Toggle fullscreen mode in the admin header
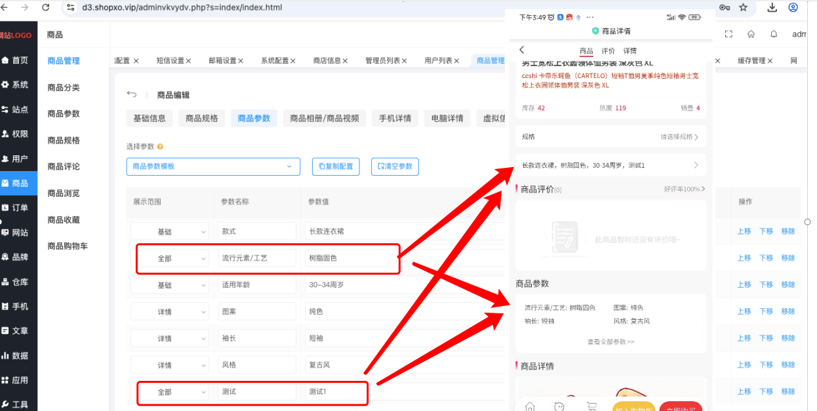This screenshot has height=411, width=817. pyautogui.click(x=728, y=34)
